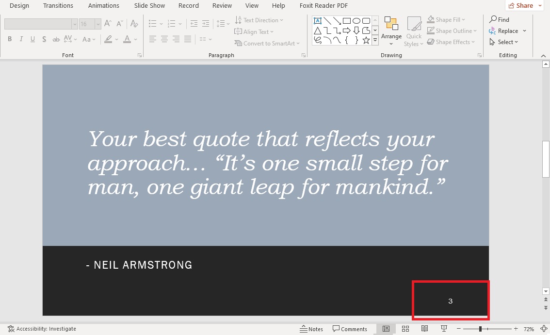
Task: Select the Text Box tool in the shapes gallery
Action: coord(318,21)
